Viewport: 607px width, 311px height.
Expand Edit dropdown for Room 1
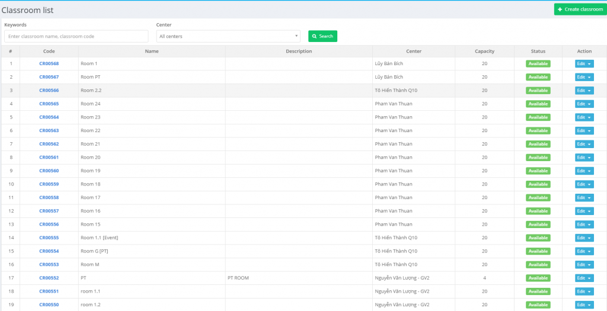[x=584, y=63]
